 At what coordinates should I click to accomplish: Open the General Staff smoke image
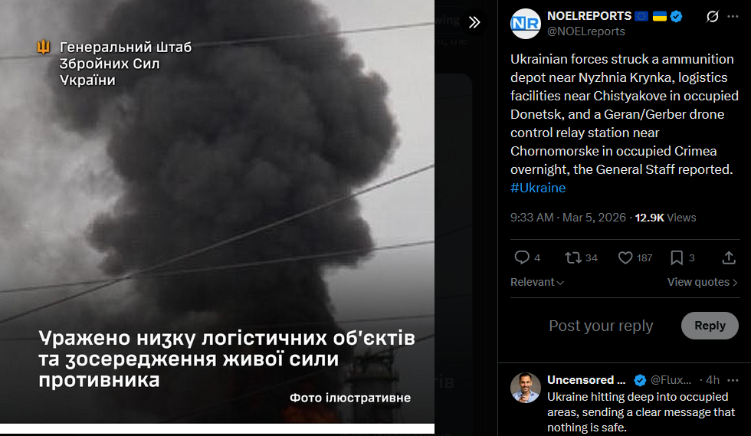point(217,211)
